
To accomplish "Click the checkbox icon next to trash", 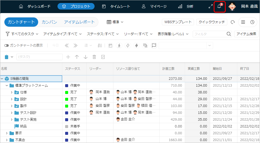I will (103, 57).
